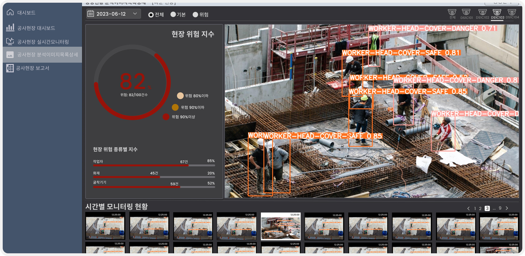Click the 공사현장 실시간모니터링 monitor icon
Image resolution: width=525 pixels, height=256 pixels.
(x=10, y=41)
